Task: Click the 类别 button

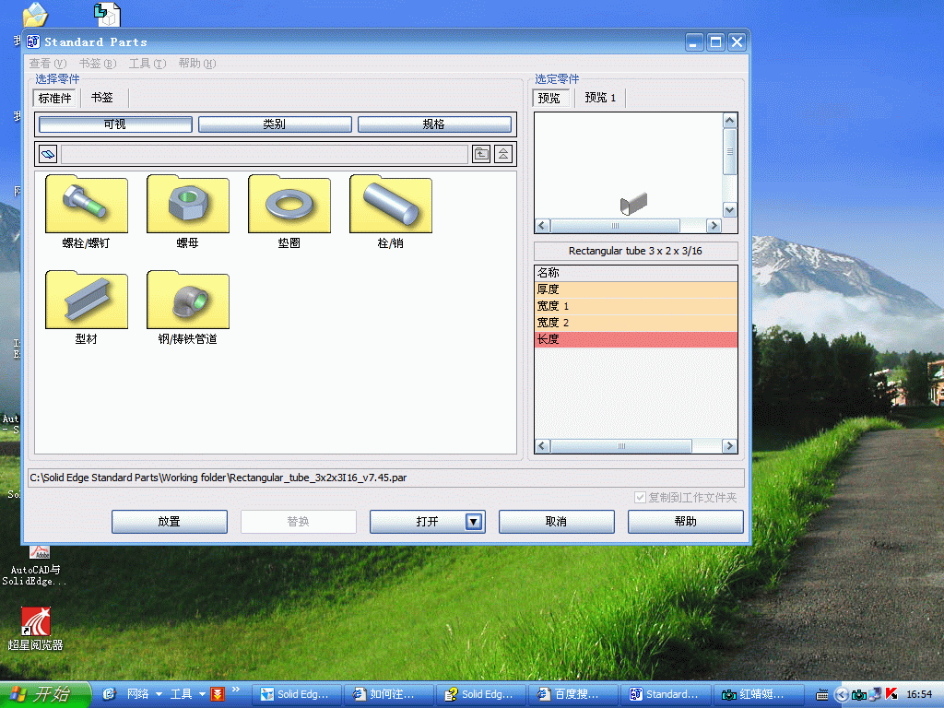Action: (x=275, y=124)
